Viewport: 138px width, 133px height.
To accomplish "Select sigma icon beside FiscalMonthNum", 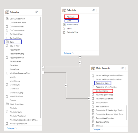I will [7, 57].
